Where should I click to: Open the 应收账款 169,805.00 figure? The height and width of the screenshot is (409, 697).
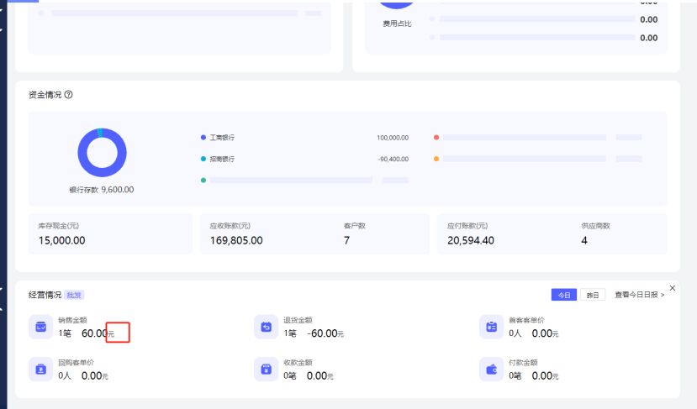(x=236, y=240)
